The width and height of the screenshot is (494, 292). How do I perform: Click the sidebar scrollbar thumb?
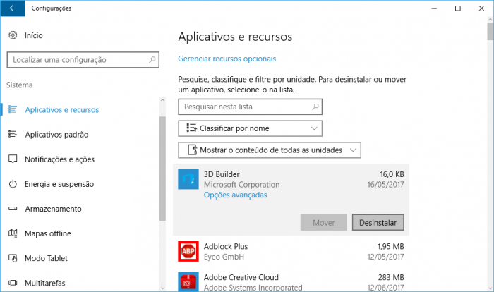(x=162, y=169)
